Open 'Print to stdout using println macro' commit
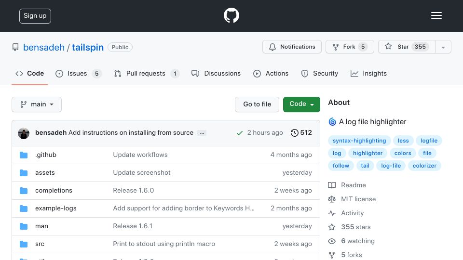The height and width of the screenshot is (260, 463). (164, 244)
